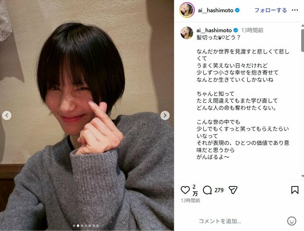Screen dimensions: 304x231
Task: Go to the next photo with right arrow
Action: coord(165,115)
